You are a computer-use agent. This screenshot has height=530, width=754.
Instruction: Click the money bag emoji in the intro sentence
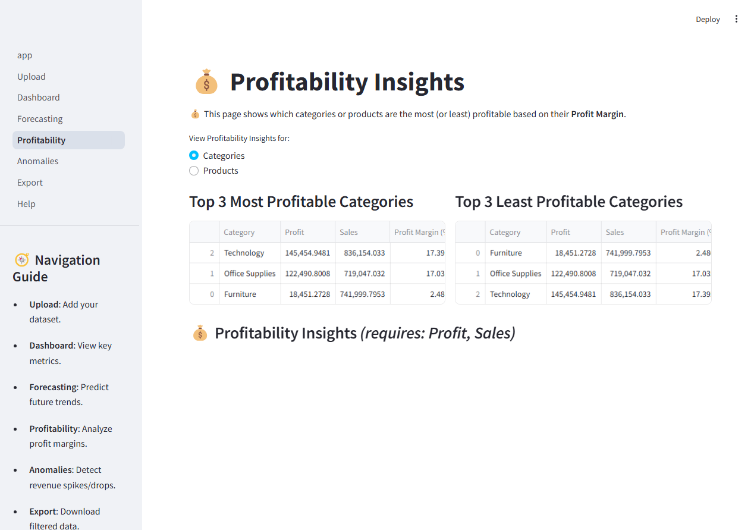click(x=194, y=114)
